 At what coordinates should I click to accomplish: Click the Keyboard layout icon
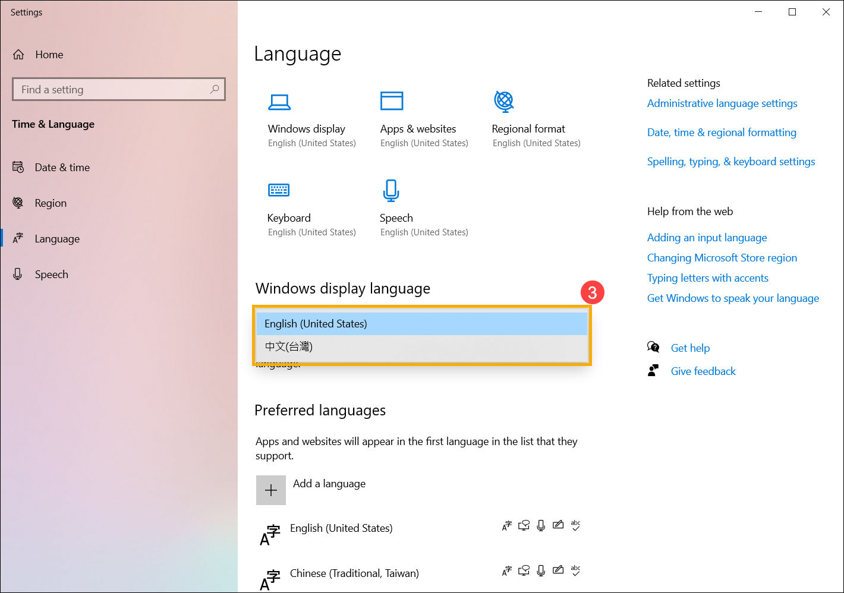[x=279, y=190]
